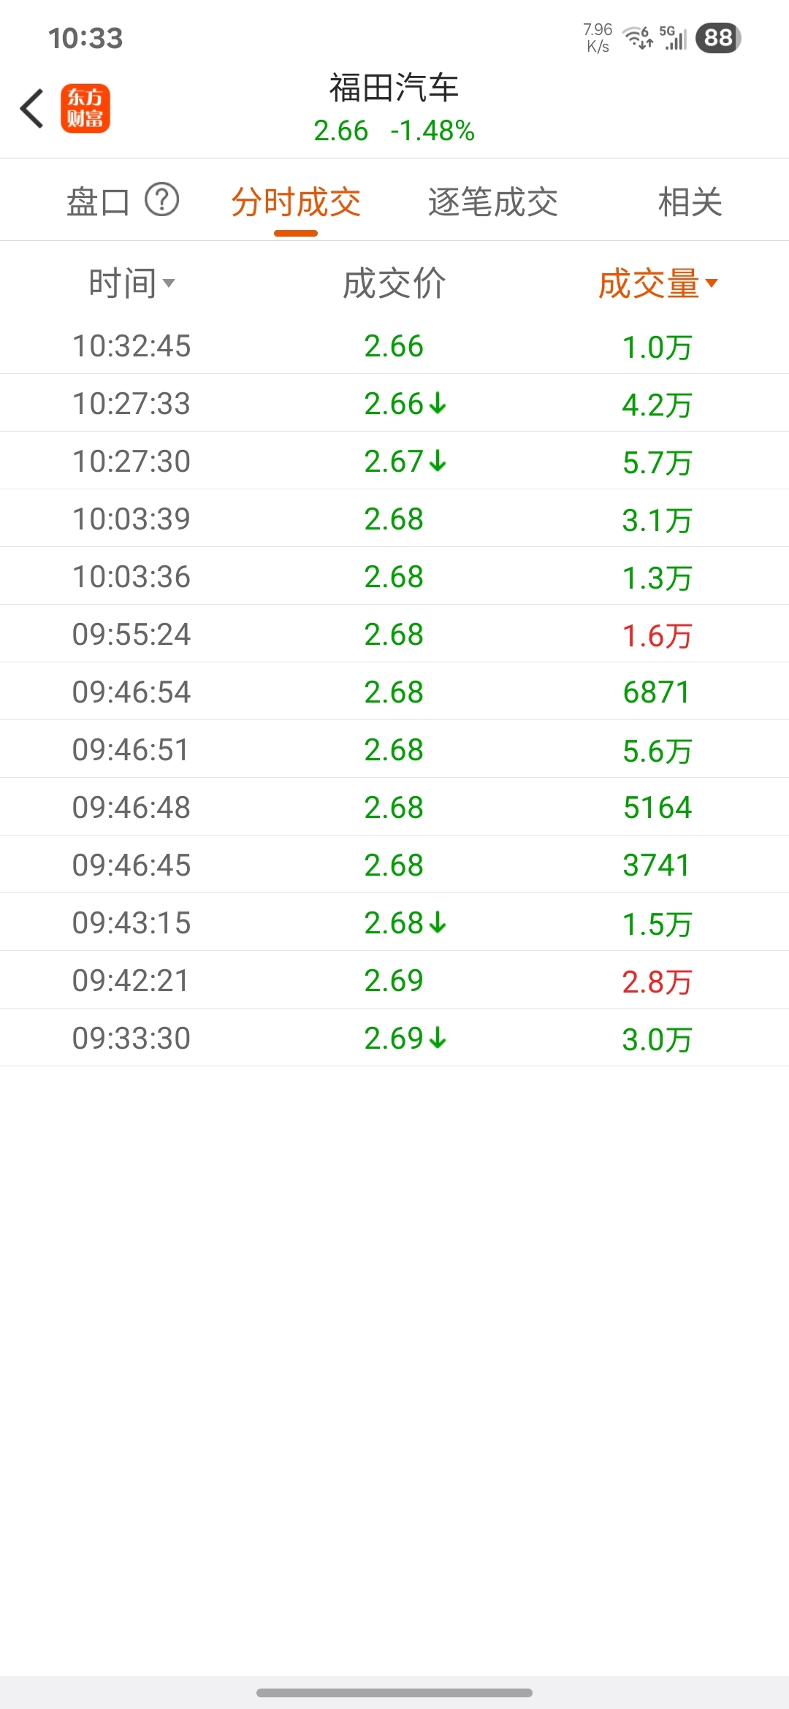Viewport: 789px width, 1709px height.
Task: Tap the 福田汽车 stock title
Action: [x=394, y=88]
